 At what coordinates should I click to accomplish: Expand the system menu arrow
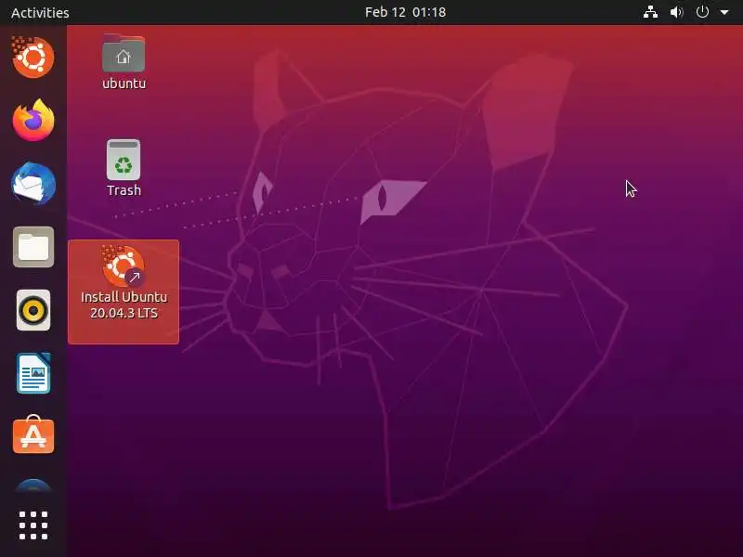724,13
